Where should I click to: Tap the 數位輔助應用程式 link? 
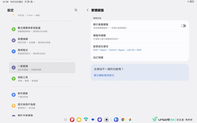click(x=104, y=75)
